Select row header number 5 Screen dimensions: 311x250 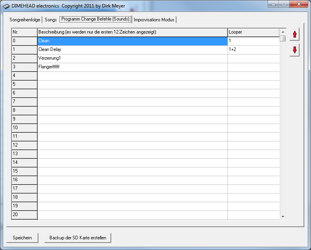tap(25, 85)
